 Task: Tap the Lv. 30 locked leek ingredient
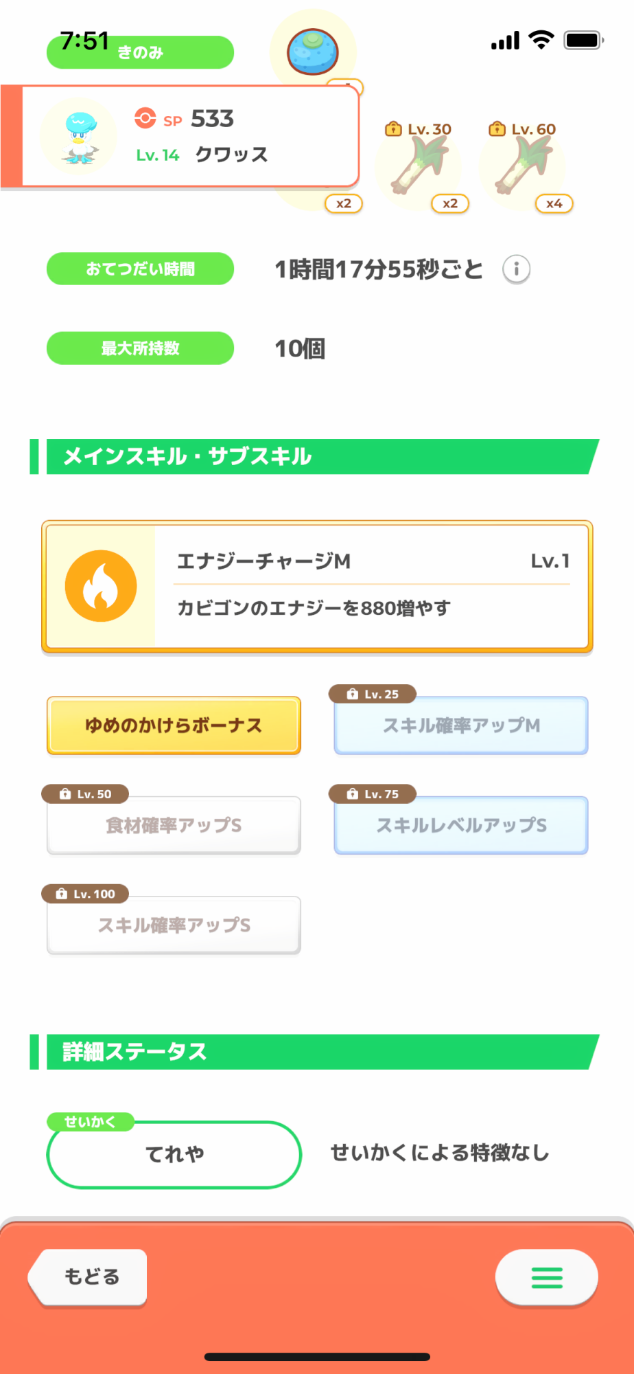pyautogui.click(x=419, y=166)
